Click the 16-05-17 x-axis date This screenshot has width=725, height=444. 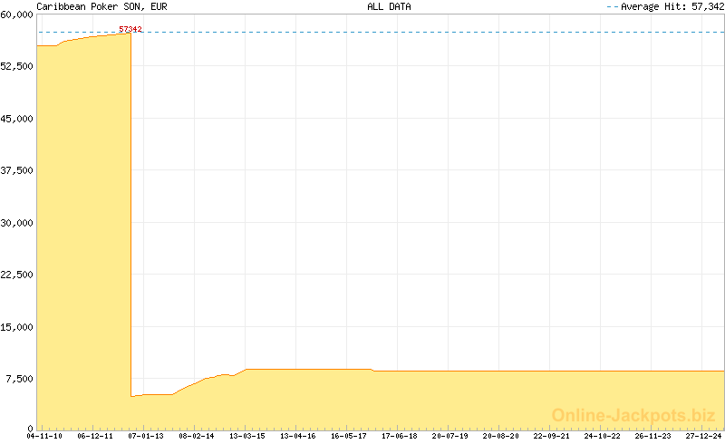(x=349, y=436)
